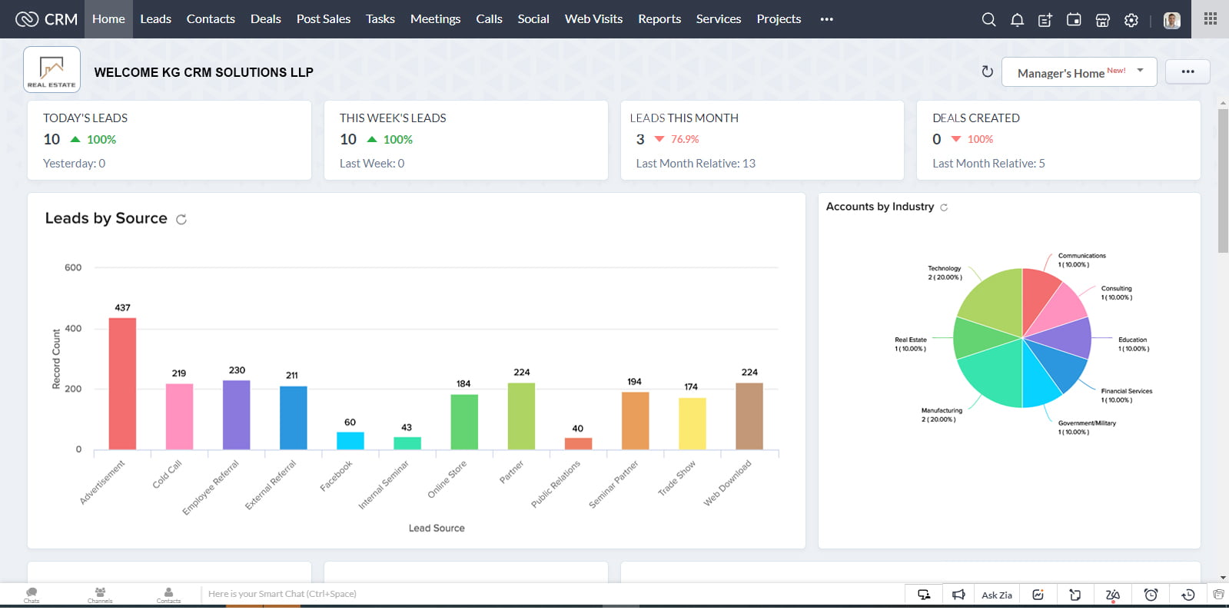Open the search magnifier in top bar

click(x=988, y=19)
